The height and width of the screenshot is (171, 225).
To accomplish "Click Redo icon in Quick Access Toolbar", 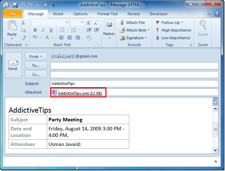I will (30, 5).
